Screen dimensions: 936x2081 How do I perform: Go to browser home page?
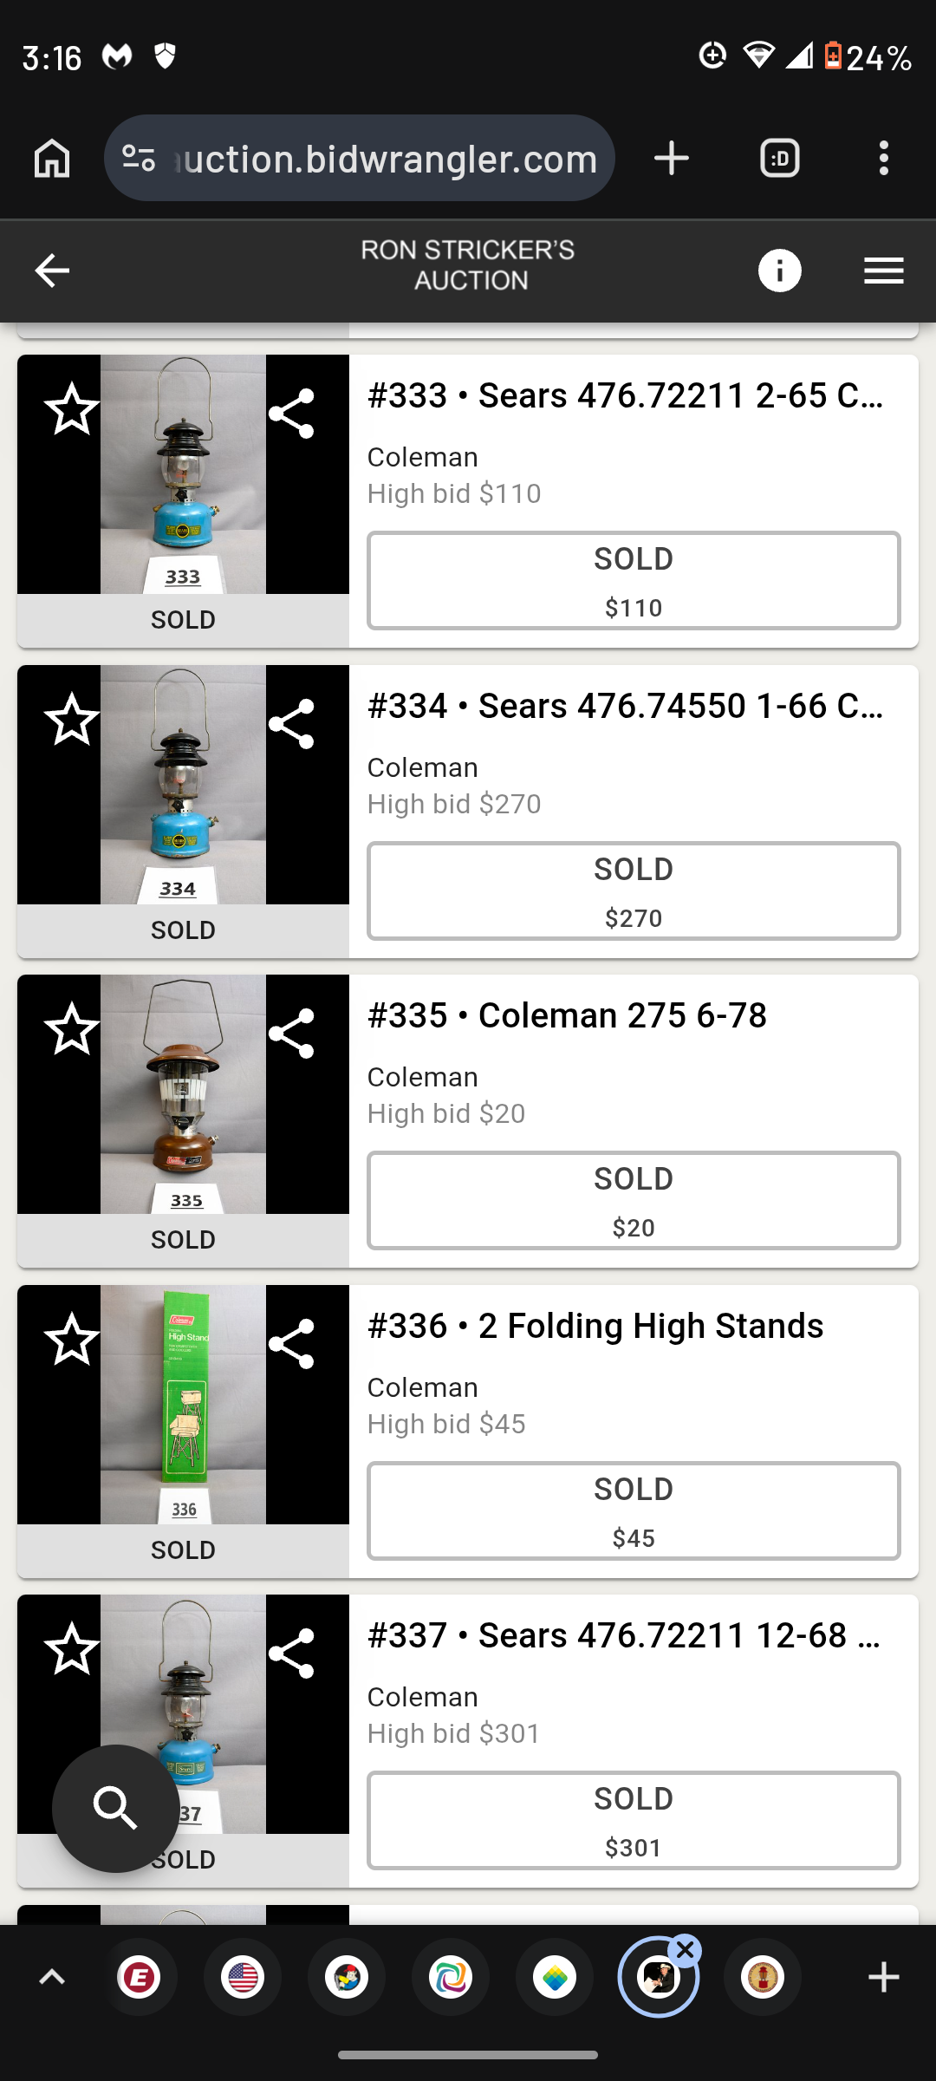pos(52,159)
